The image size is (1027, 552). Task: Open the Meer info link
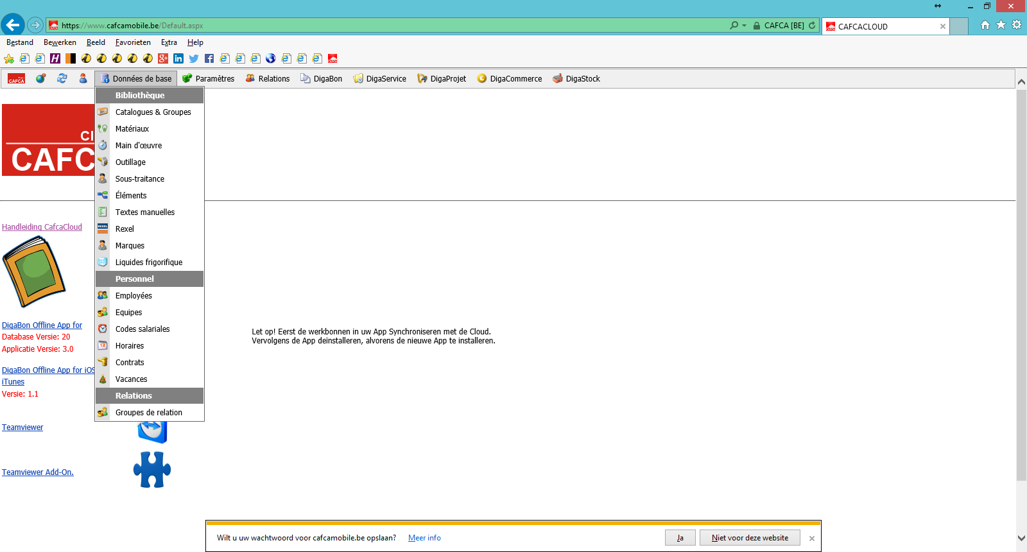point(424,538)
